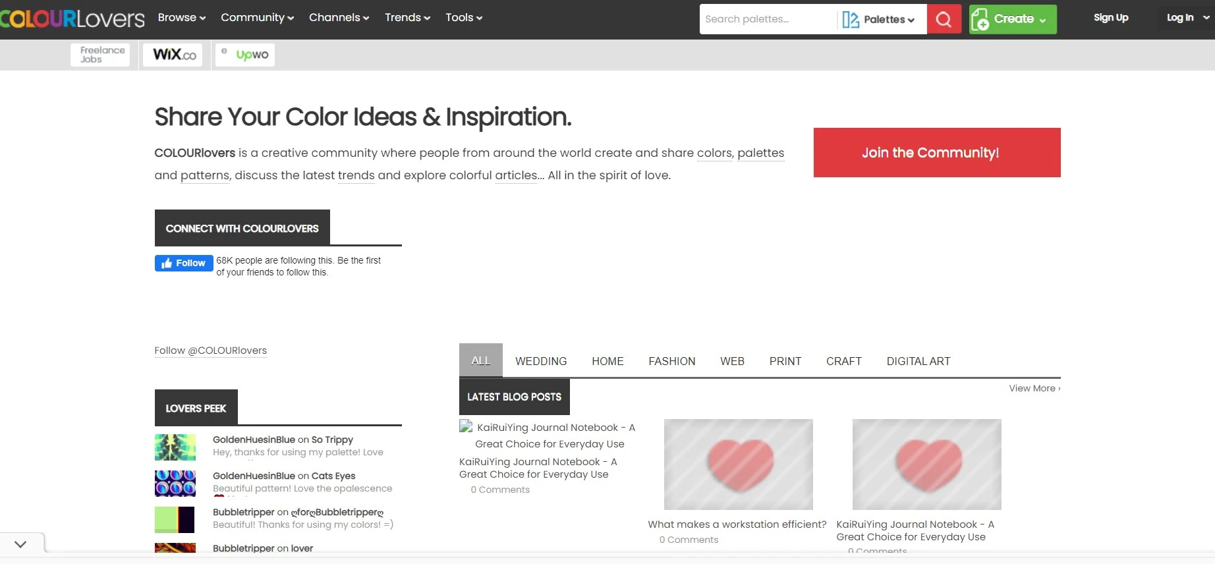Screen dimensions: 1215x564
Task: Collapse the bottom-left chevron panel
Action: click(20, 544)
